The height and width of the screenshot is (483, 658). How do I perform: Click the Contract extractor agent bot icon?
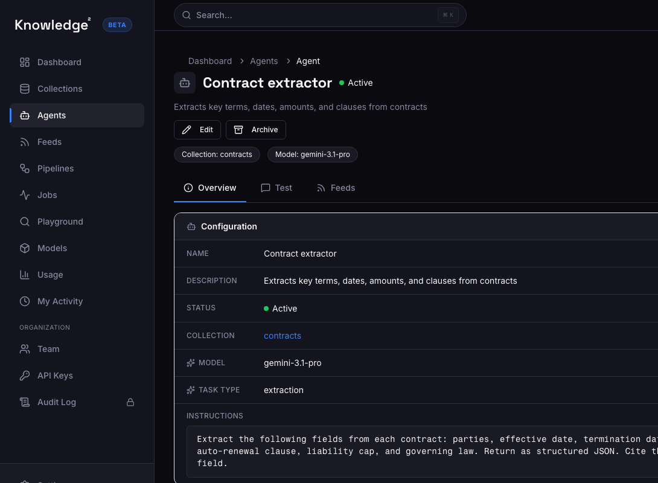coord(185,83)
